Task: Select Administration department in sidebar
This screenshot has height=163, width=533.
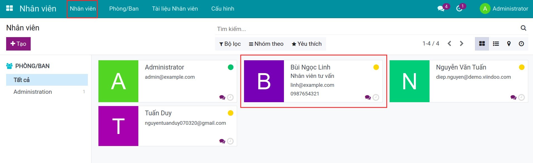Action: click(x=33, y=92)
